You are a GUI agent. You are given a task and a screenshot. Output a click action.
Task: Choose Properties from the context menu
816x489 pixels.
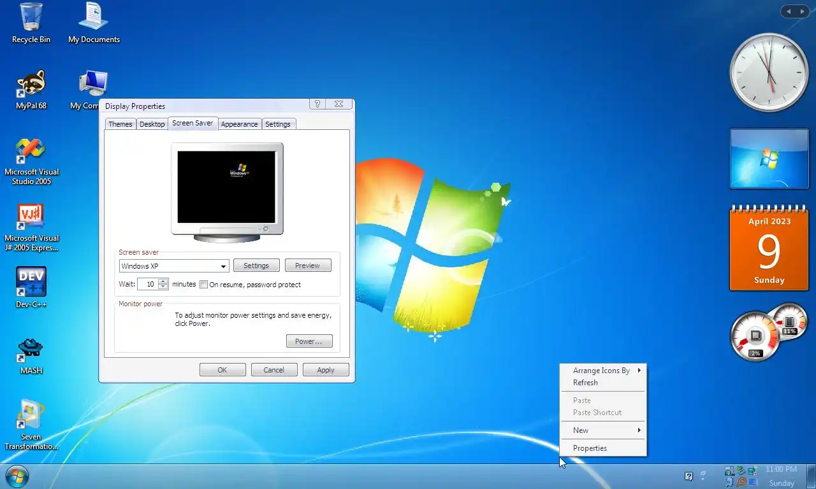pos(603,448)
